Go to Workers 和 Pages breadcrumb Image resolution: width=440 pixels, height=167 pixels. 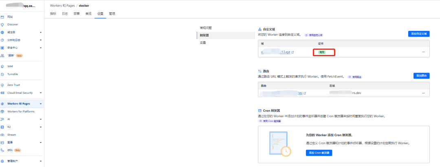pyautogui.click(x=62, y=6)
